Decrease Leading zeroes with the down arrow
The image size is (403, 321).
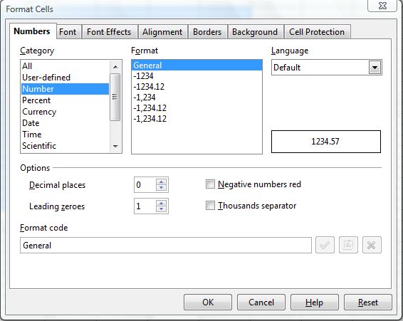(x=161, y=209)
